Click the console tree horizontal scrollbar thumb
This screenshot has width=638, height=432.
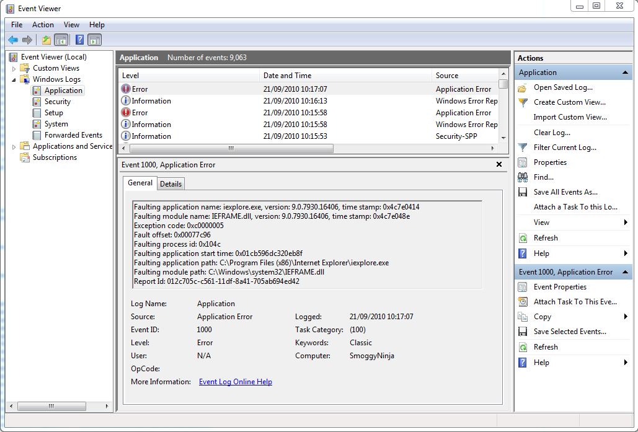coord(51,406)
